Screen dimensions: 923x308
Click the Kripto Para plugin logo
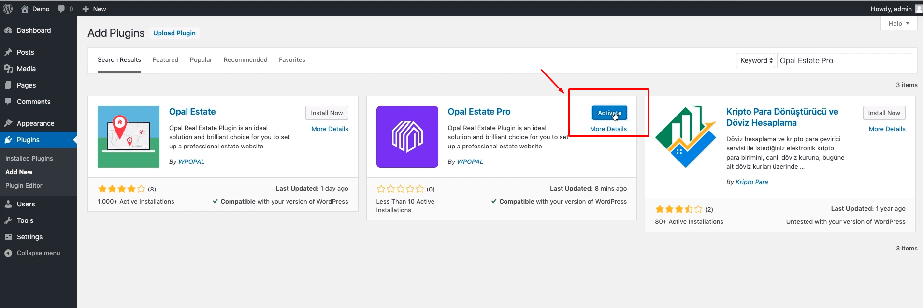(x=686, y=137)
